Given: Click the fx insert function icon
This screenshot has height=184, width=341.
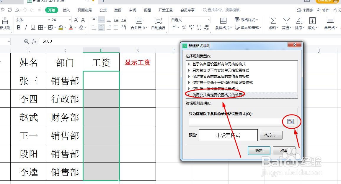Looking at the screenshot, I should pos(34,42).
